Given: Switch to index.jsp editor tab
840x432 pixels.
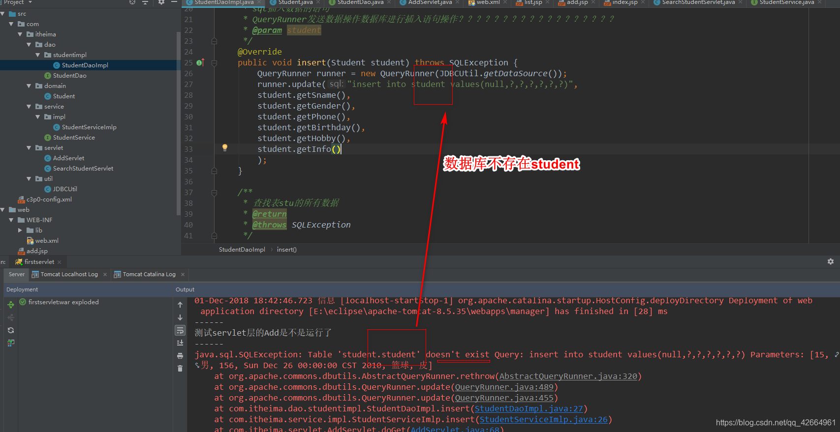Looking at the screenshot, I should point(625,2).
